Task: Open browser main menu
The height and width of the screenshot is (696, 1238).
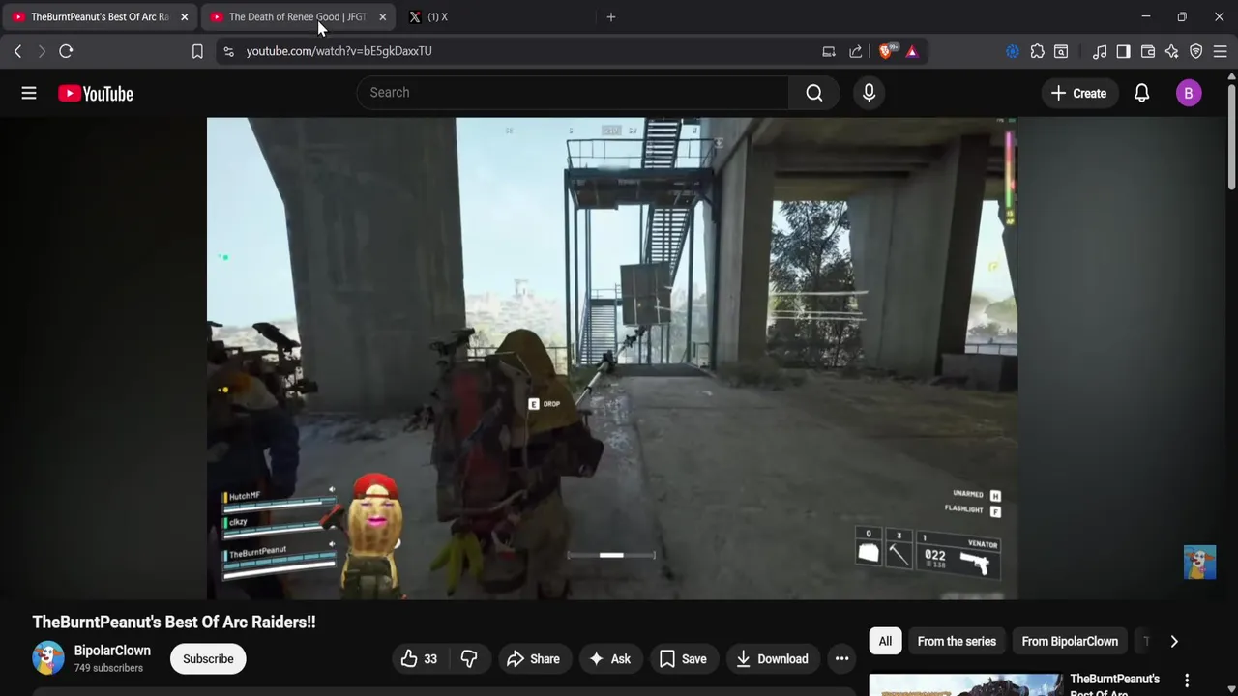Action: tap(1220, 51)
